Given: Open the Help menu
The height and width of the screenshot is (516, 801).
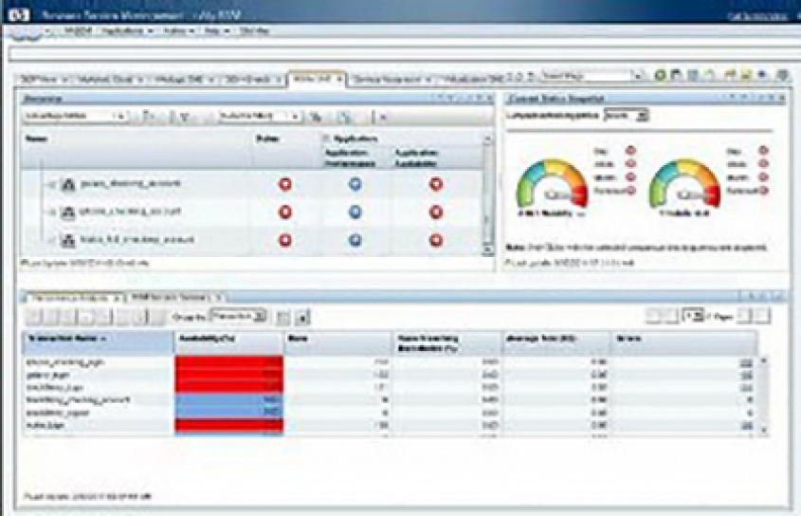Looking at the screenshot, I should [216, 30].
